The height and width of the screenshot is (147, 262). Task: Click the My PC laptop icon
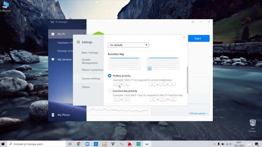tap(53, 34)
